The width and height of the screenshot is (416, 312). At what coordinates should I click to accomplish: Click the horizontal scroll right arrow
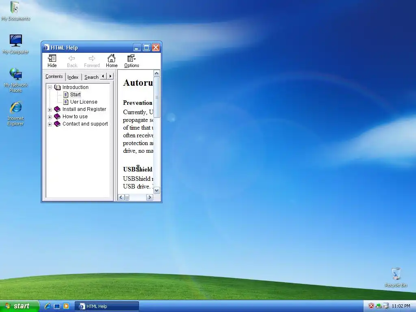tap(149, 197)
